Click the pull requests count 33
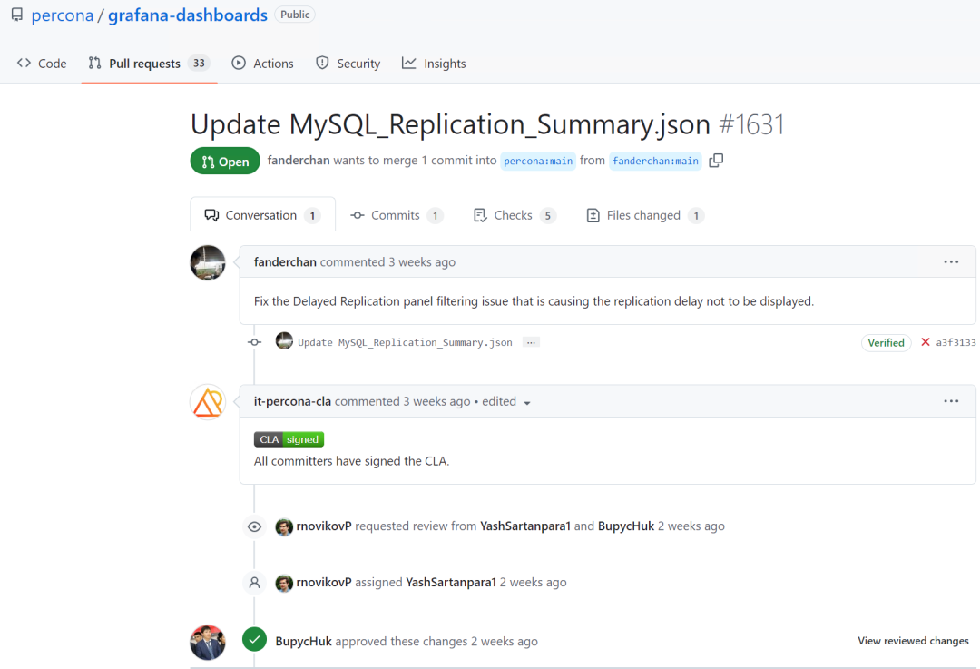 pyautogui.click(x=199, y=64)
